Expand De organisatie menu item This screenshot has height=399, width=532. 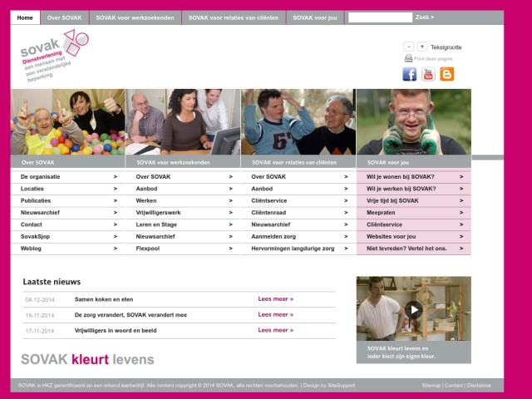[68, 177]
